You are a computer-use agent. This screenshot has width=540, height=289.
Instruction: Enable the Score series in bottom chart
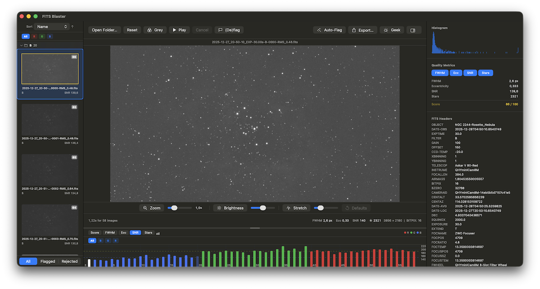(94, 233)
